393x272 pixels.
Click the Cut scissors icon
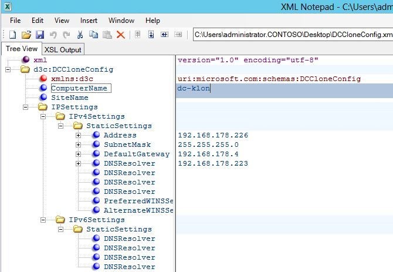click(x=80, y=35)
